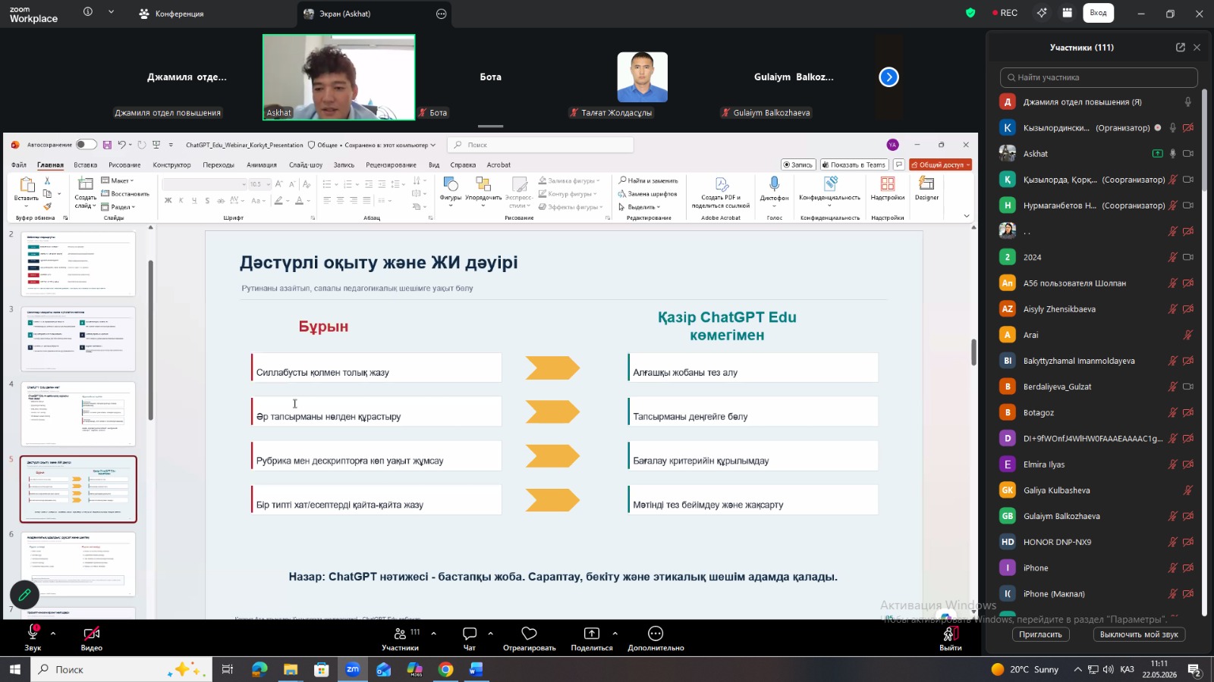1214x682 pixels.
Task: Open the Участники participants panel button
Action: click(400, 638)
